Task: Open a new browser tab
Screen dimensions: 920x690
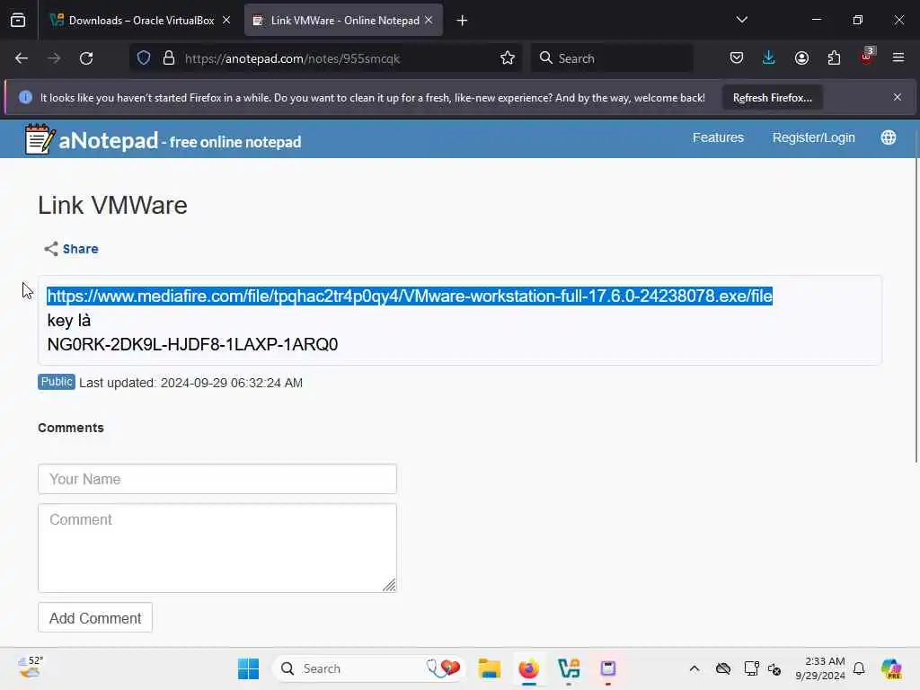Action: pyautogui.click(x=463, y=21)
